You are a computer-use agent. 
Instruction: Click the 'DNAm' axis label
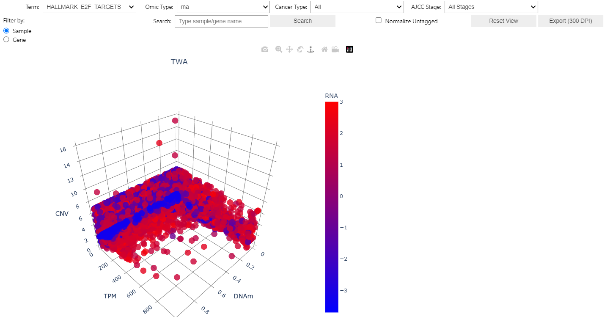coord(243,296)
